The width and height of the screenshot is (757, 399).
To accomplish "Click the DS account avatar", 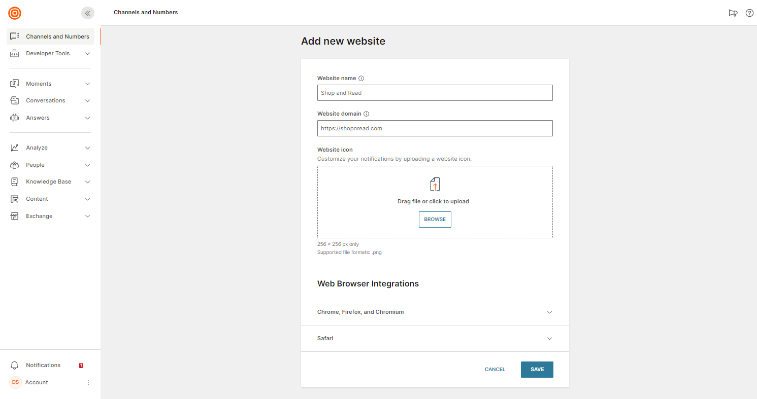I will pos(15,382).
